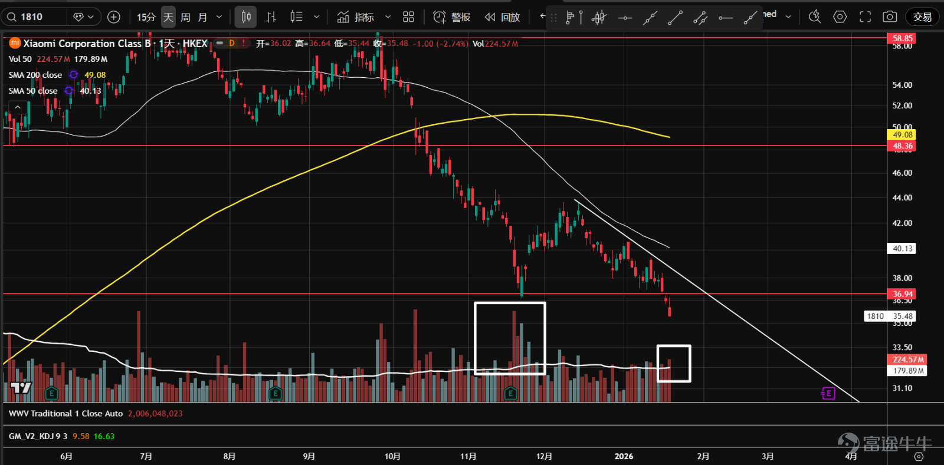Select the crossed candlestick drawing tool
This screenshot has width=944, height=465.
[599, 18]
